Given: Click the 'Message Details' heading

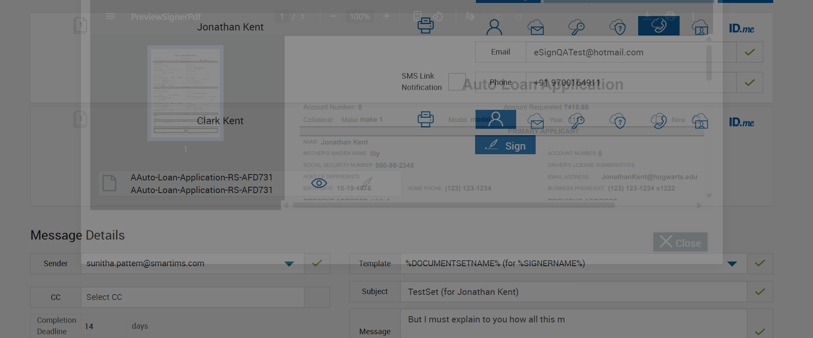Looking at the screenshot, I should [x=77, y=235].
